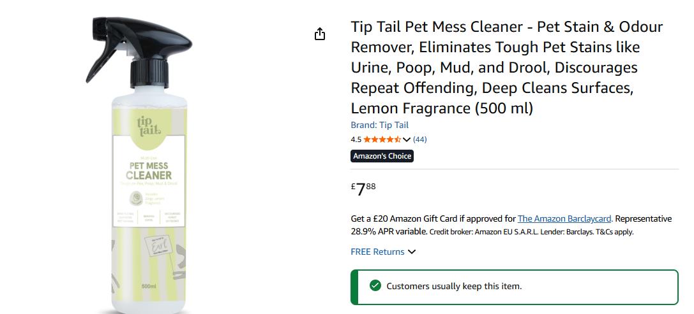Expand the FREE Returns chevron arrow
Screen dimensions: 694x314
point(412,252)
